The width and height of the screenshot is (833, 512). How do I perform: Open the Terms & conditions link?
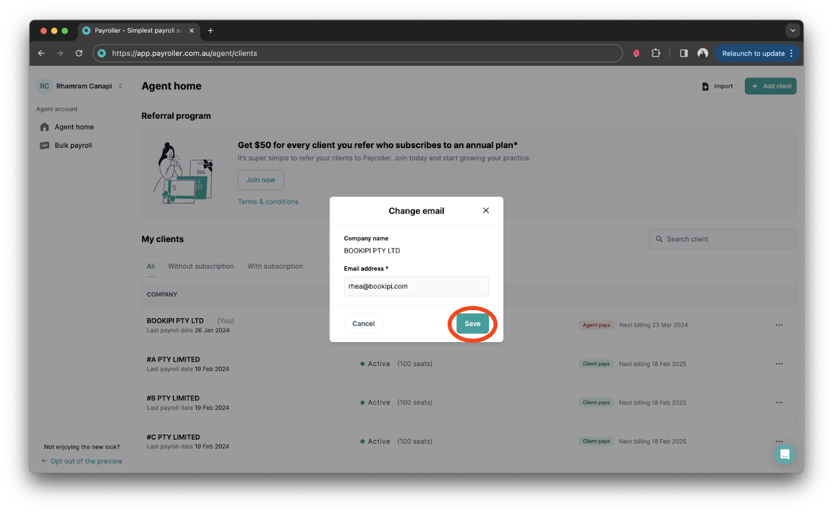click(x=268, y=202)
